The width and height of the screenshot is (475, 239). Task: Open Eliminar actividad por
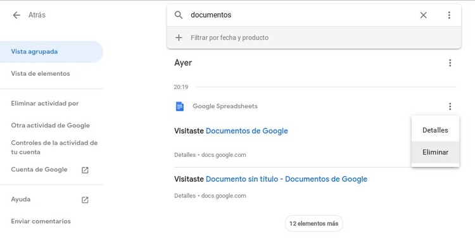(45, 104)
